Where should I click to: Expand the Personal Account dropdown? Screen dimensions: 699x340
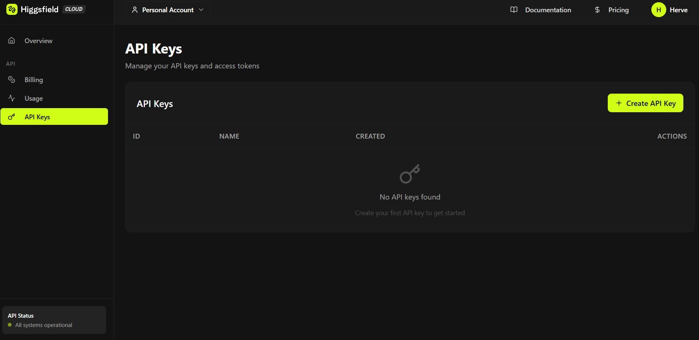click(168, 10)
